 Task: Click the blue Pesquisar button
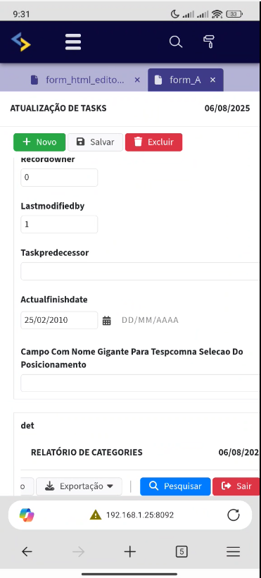pyautogui.click(x=175, y=486)
